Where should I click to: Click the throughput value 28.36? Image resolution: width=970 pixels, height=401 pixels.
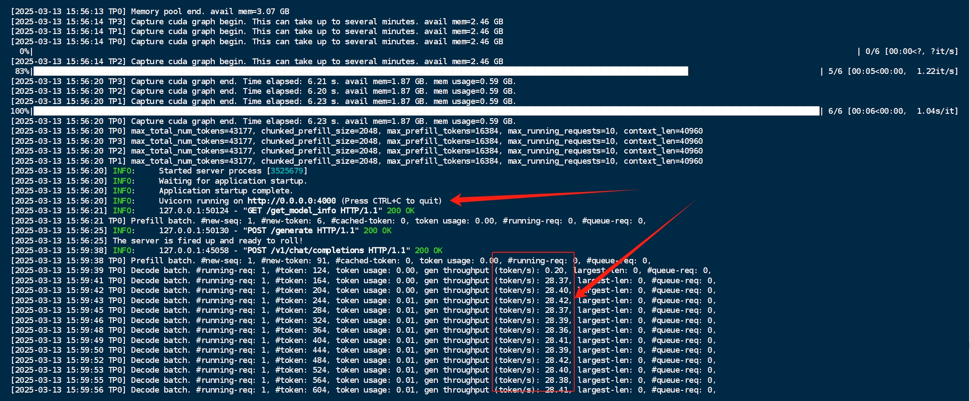tap(556, 330)
